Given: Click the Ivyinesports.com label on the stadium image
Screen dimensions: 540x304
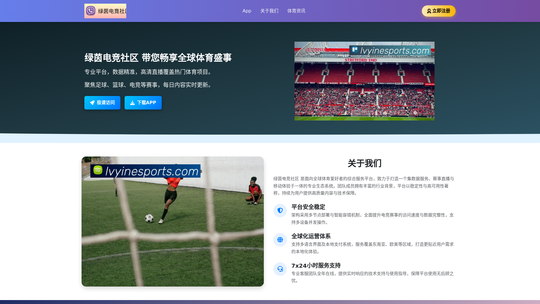Looking at the screenshot, I should click(x=390, y=50).
